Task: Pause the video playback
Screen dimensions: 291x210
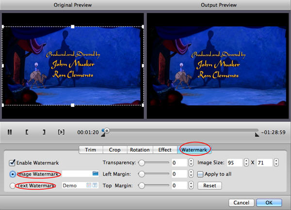Action: point(10,132)
